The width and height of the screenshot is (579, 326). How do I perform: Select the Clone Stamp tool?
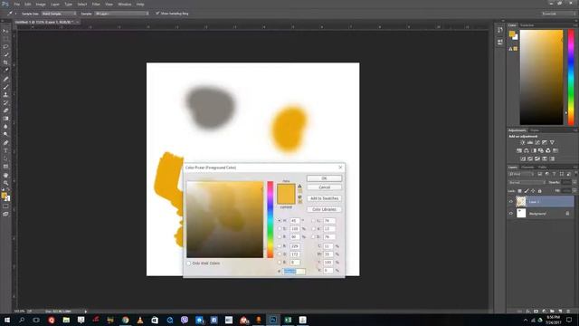click(x=5, y=95)
